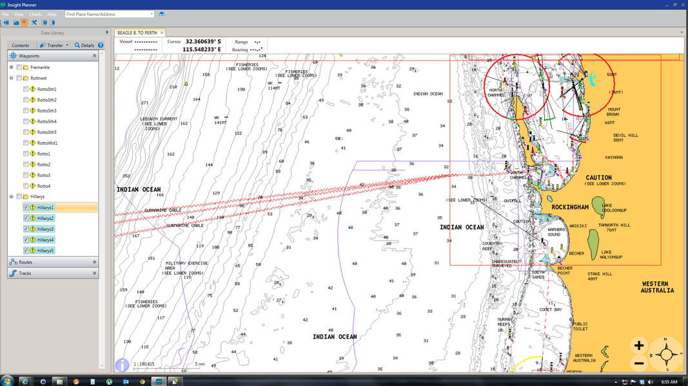This screenshot has width=688, height=386.
Task: Click the map zoom out minus button
Action: tap(638, 363)
